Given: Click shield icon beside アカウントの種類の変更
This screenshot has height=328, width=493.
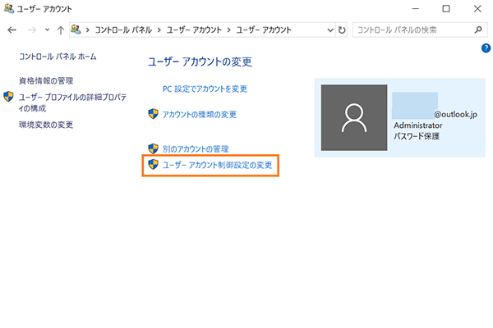Looking at the screenshot, I should coord(153,114).
